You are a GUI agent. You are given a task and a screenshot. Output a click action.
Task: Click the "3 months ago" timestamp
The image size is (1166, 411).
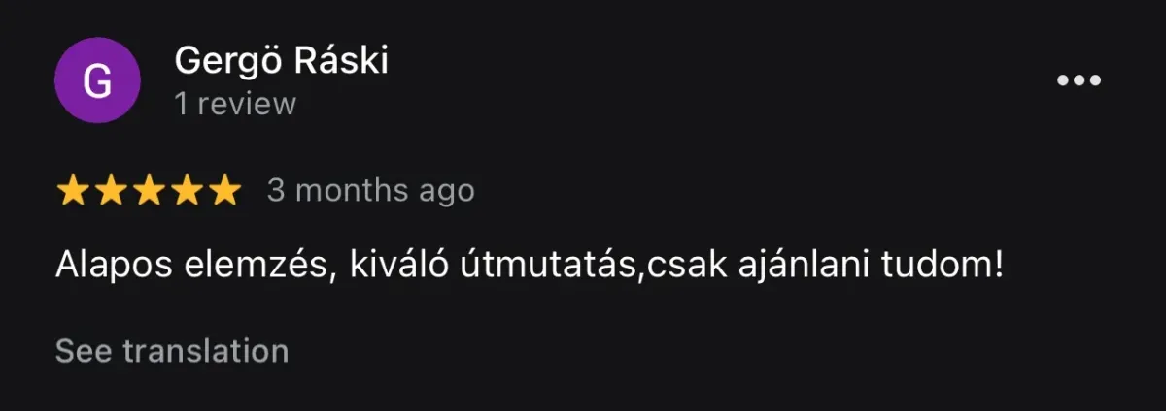(371, 191)
